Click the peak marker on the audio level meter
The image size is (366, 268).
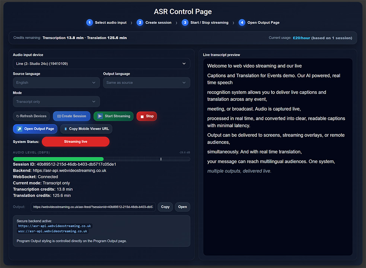(x=161, y=159)
